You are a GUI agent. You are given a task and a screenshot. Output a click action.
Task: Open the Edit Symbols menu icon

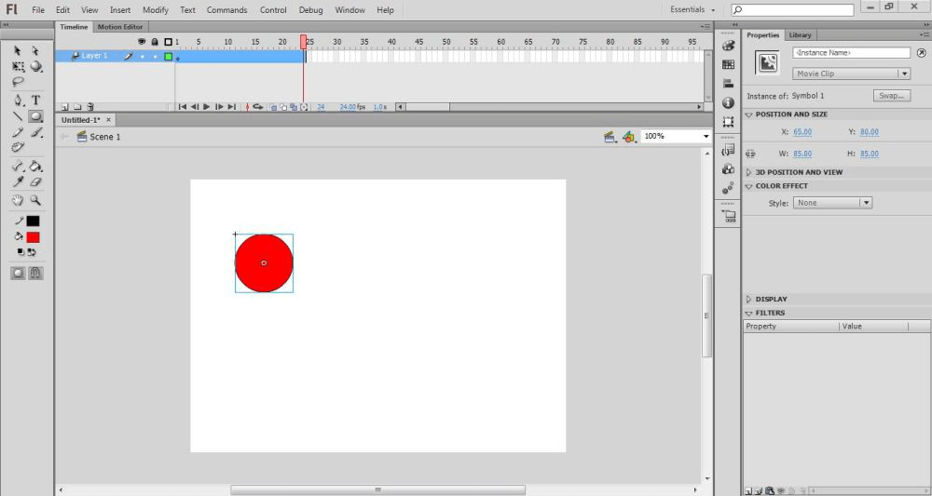610,137
